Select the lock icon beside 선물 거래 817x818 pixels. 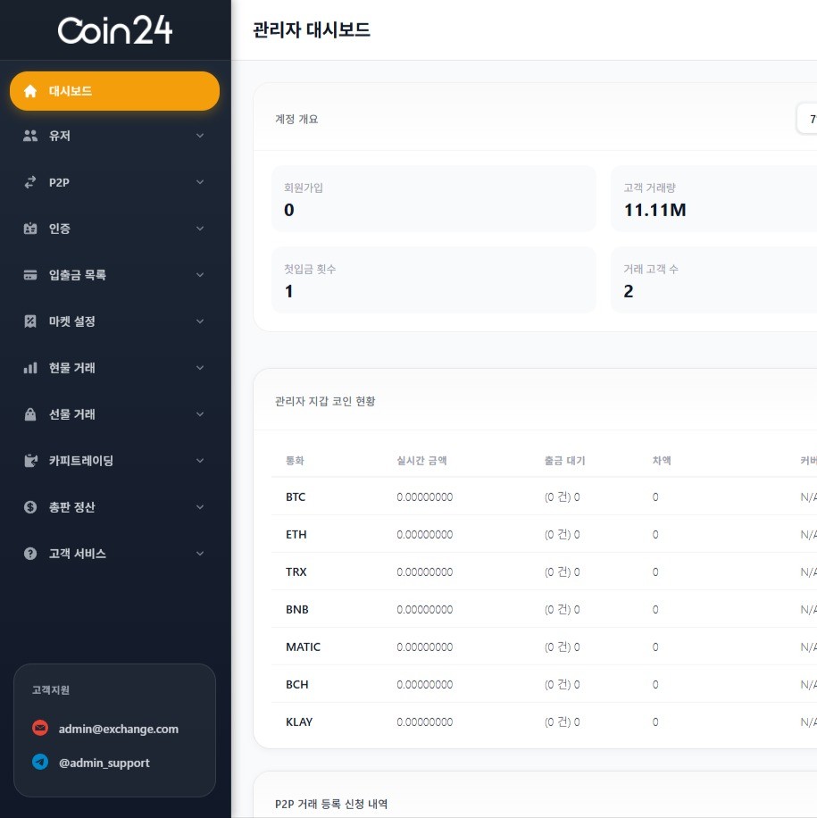click(30, 414)
